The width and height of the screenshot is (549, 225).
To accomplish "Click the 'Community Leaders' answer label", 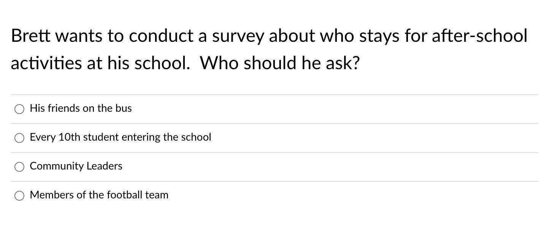I will point(76,166).
